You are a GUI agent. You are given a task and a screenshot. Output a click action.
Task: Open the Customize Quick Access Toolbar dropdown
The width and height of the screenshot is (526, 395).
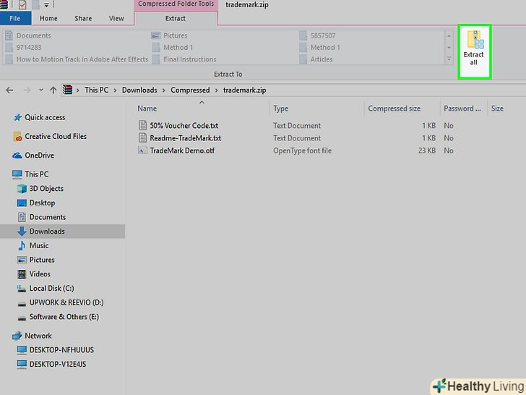(x=47, y=4)
